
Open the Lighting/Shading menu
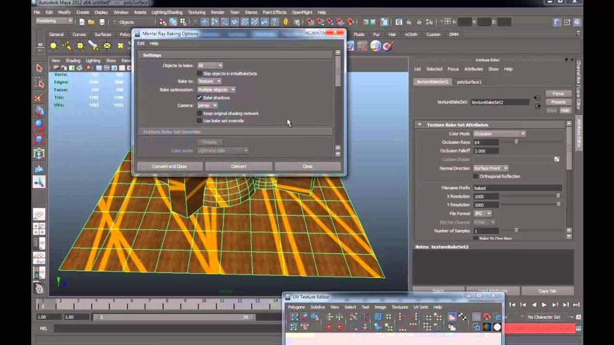click(x=167, y=13)
